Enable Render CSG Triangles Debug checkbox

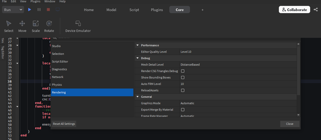point(183,71)
